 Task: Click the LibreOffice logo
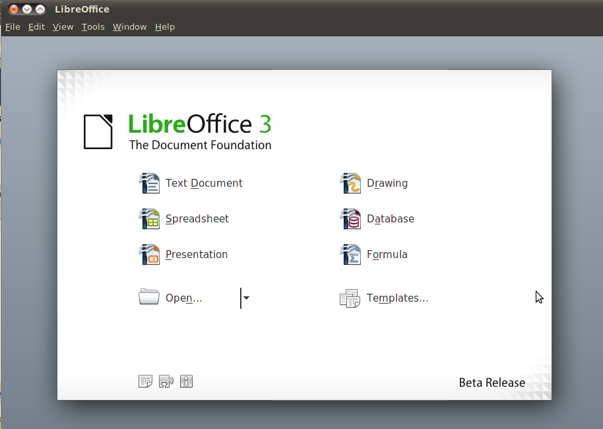click(x=98, y=131)
